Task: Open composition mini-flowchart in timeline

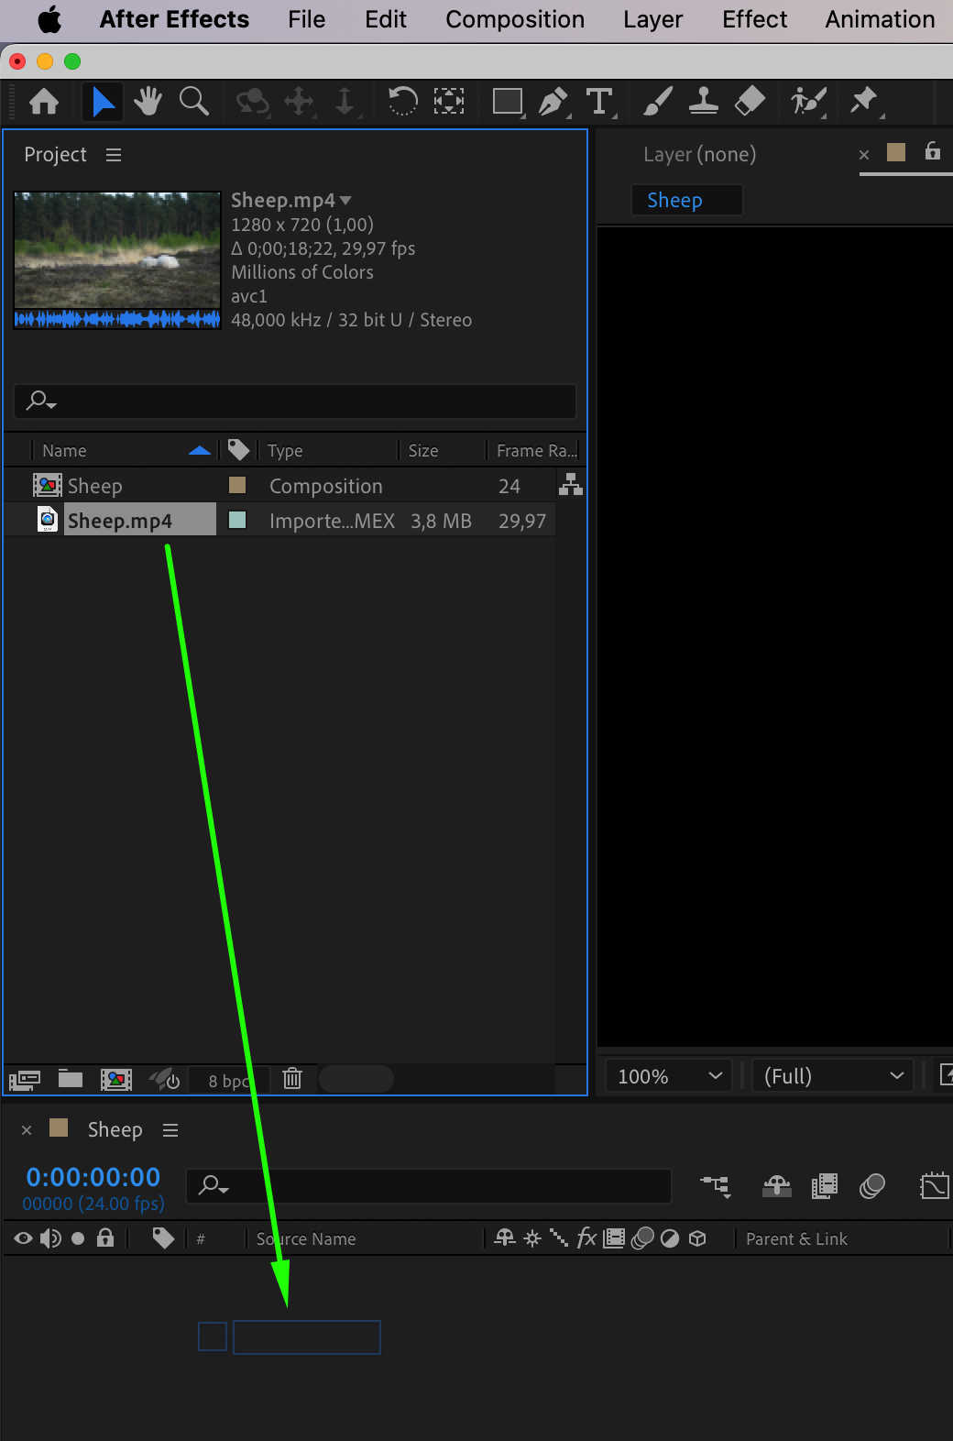Action: coord(716,1186)
